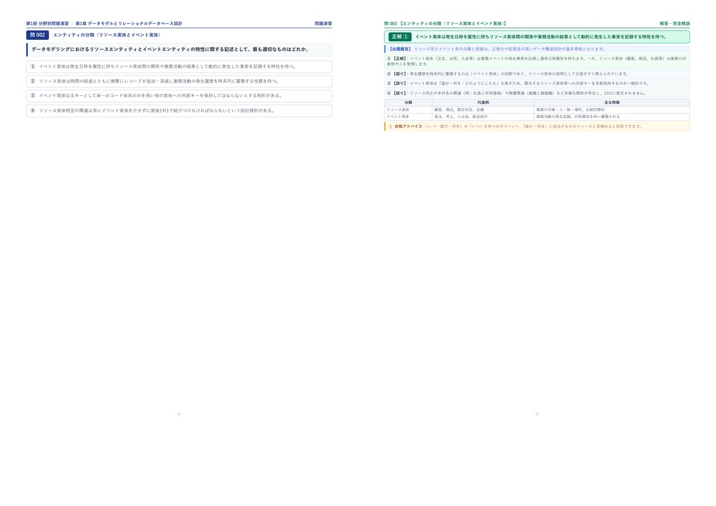Select answer option ① on the question page
Viewport: 716px width, 506px height.
point(179,66)
